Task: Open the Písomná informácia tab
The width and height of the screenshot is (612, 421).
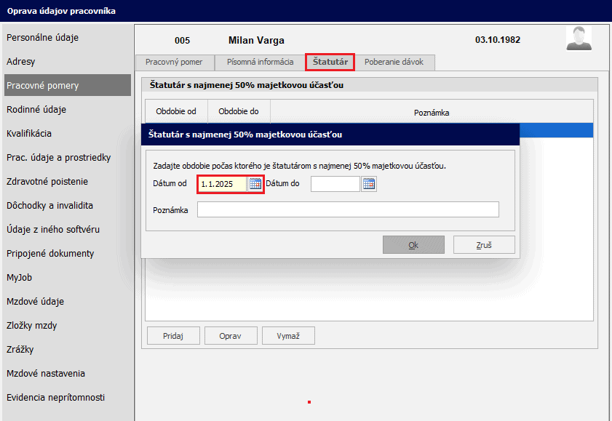Action: tap(260, 63)
